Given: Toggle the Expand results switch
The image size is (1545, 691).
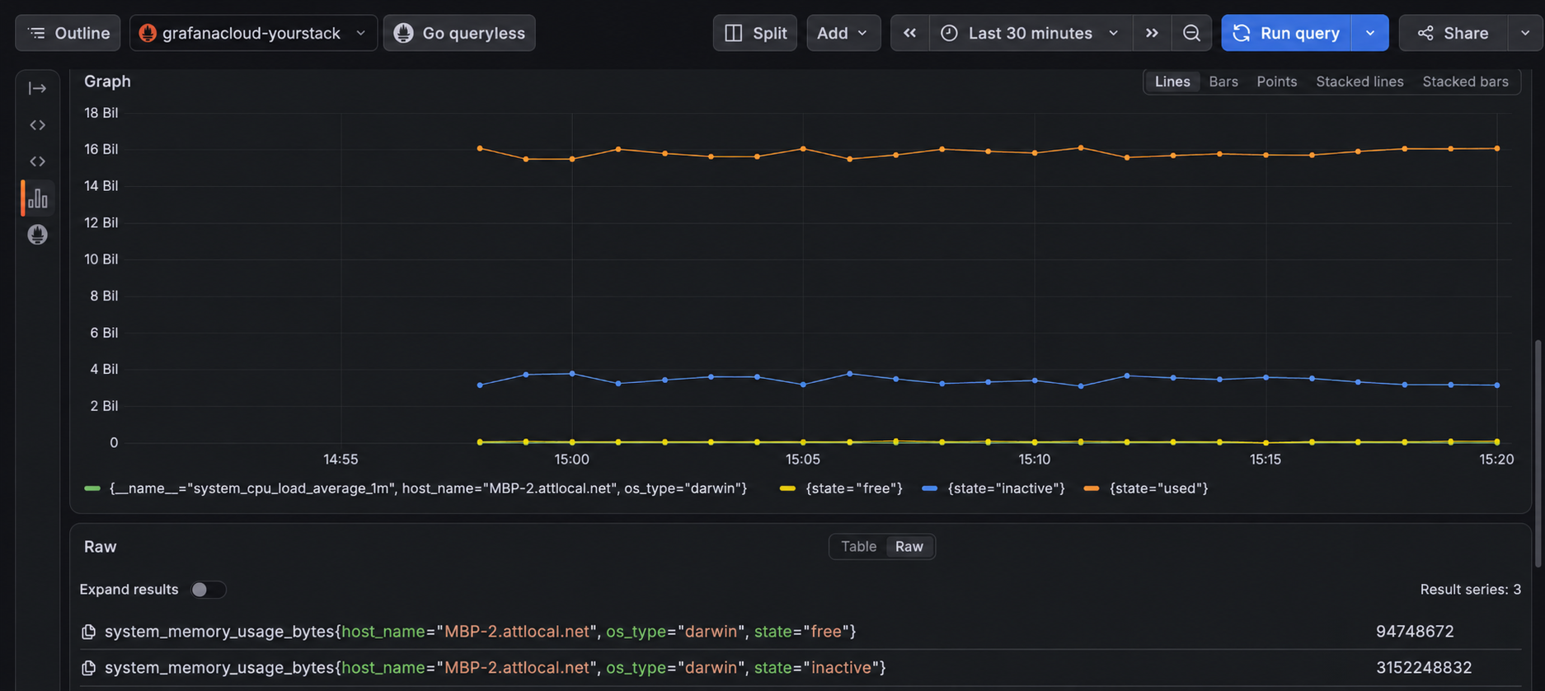Looking at the screenshot, I should click(208, 590).
